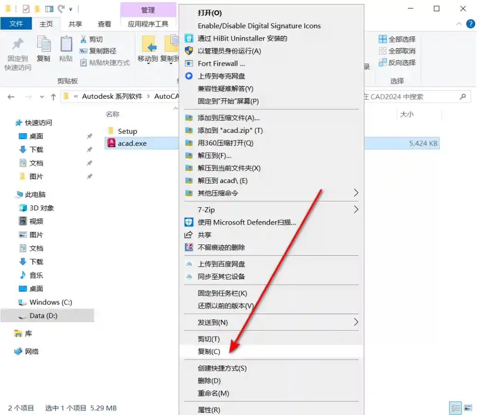
Task: Expand the Send to submenu arrow
Action: (355, 322)
